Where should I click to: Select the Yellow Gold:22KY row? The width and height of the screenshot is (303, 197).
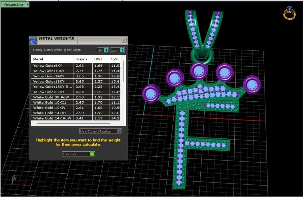[x=76, y=92]
